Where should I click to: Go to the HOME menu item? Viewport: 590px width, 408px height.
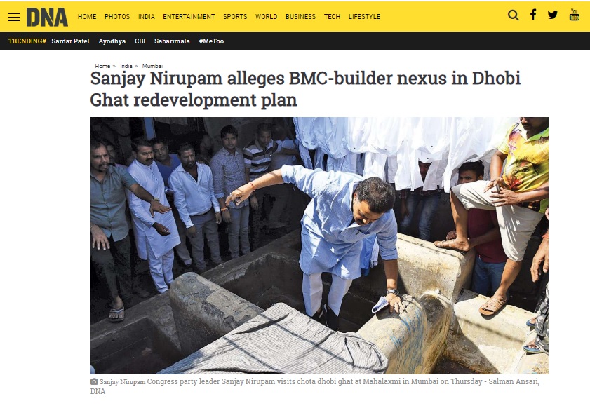(x=87, y=17)
